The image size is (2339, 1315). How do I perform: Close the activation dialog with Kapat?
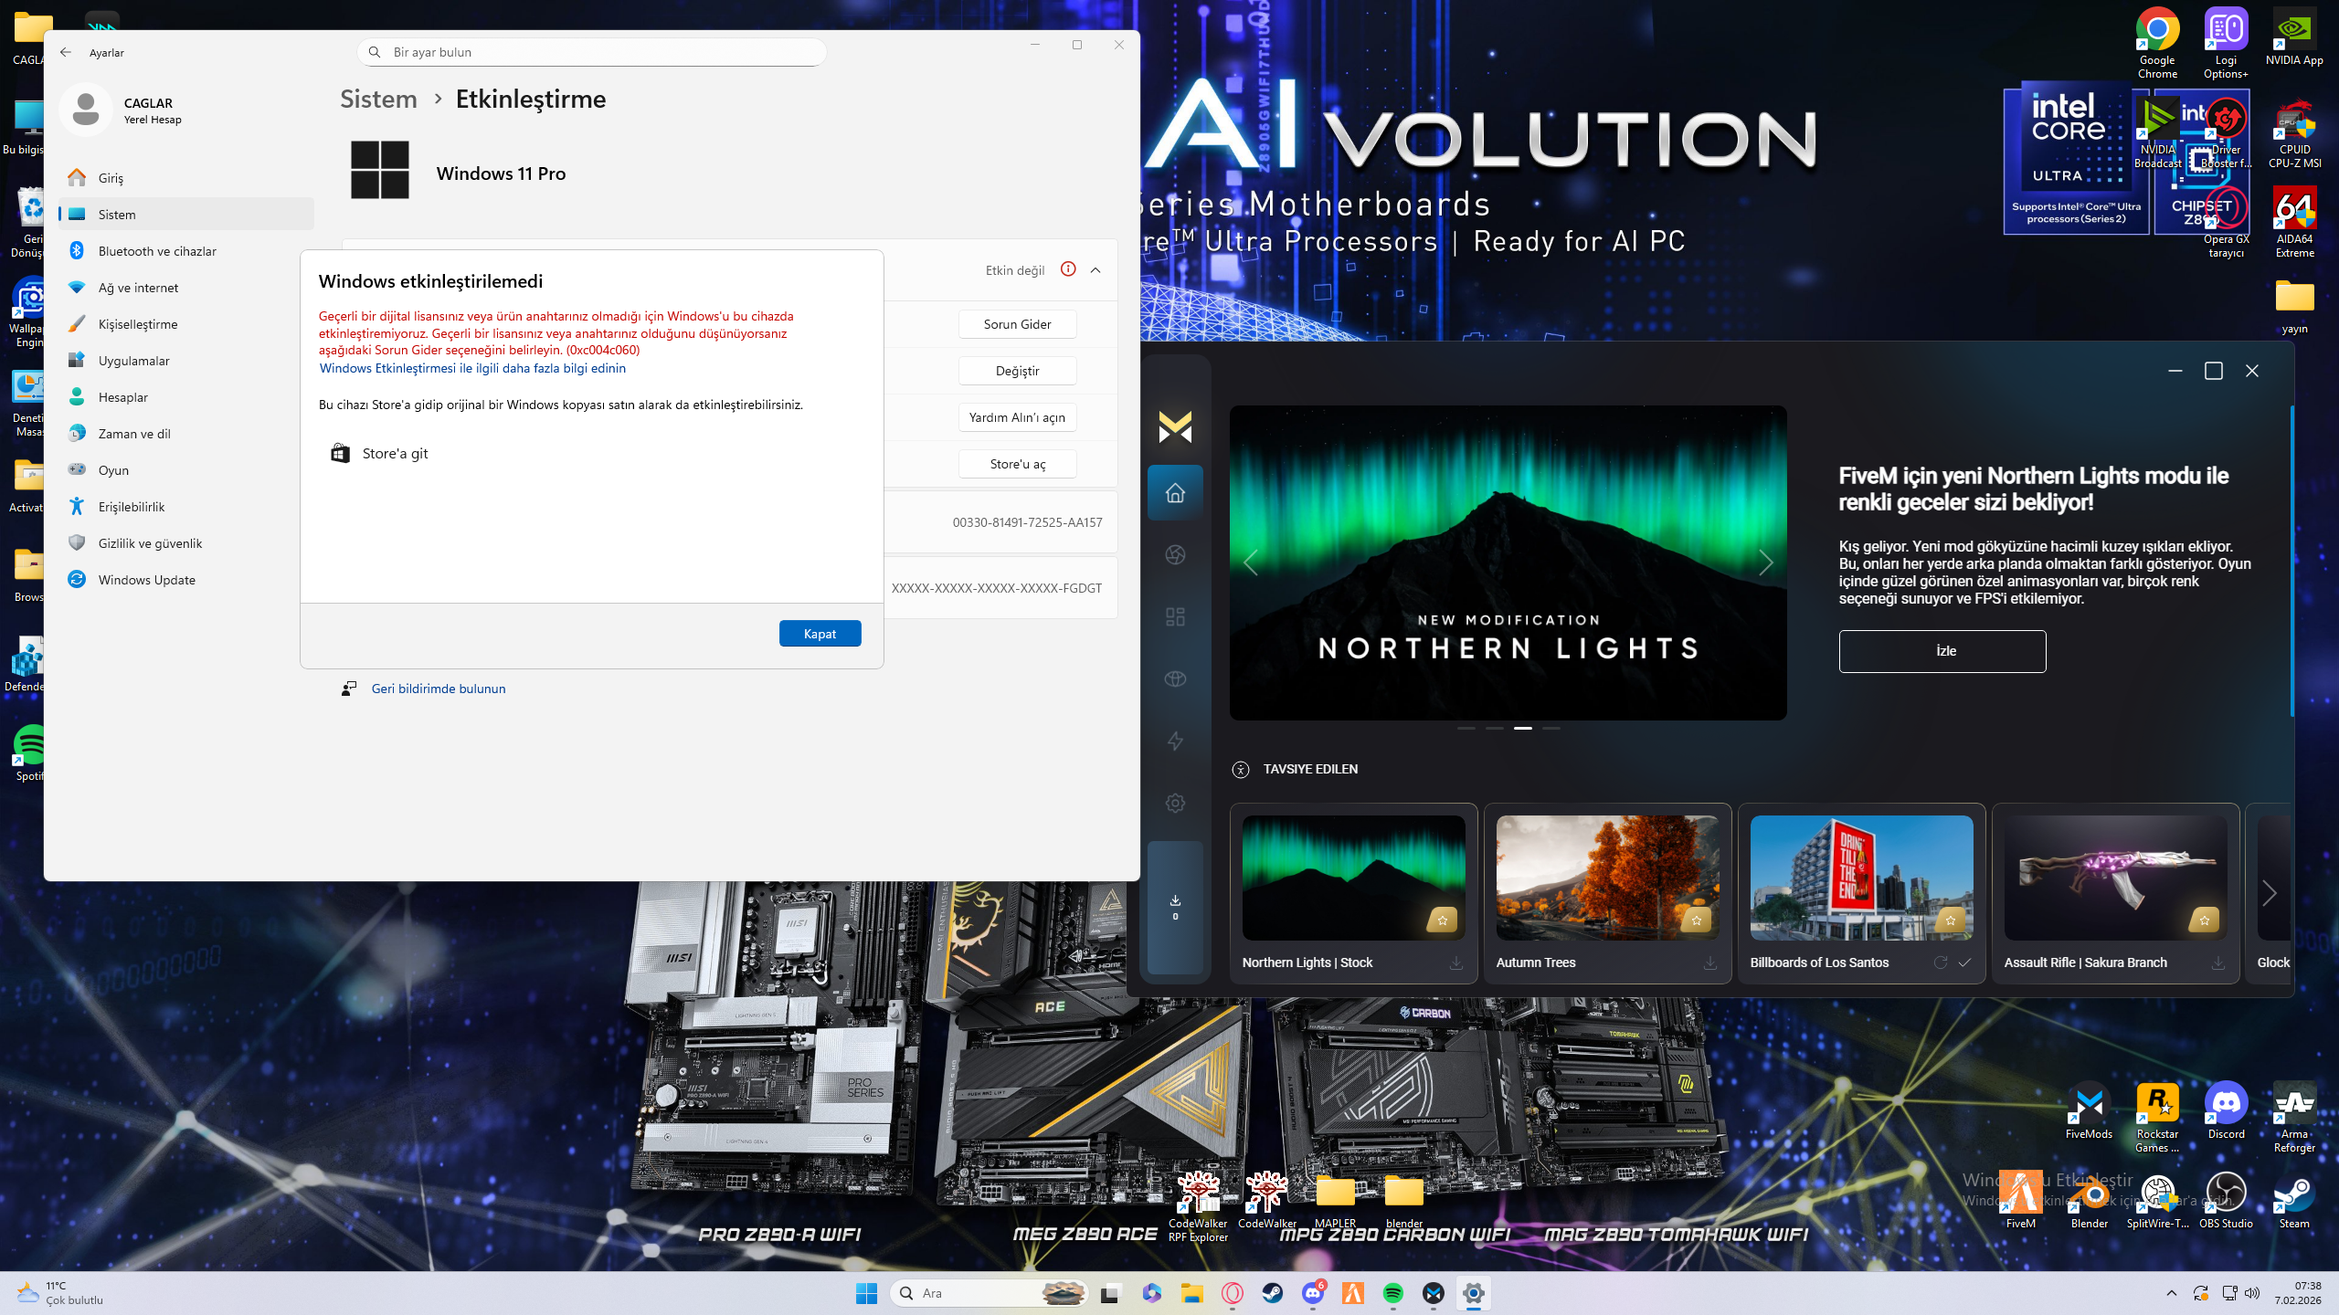tap(820, 634)
